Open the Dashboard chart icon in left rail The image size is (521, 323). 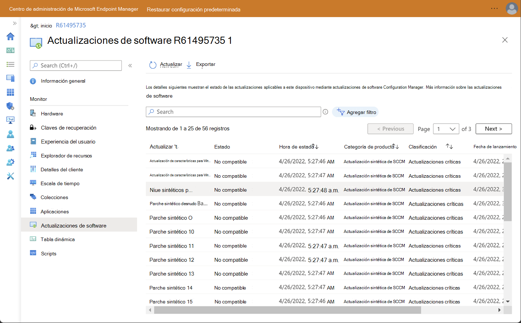pyautogui.click(x=10, y=50)
